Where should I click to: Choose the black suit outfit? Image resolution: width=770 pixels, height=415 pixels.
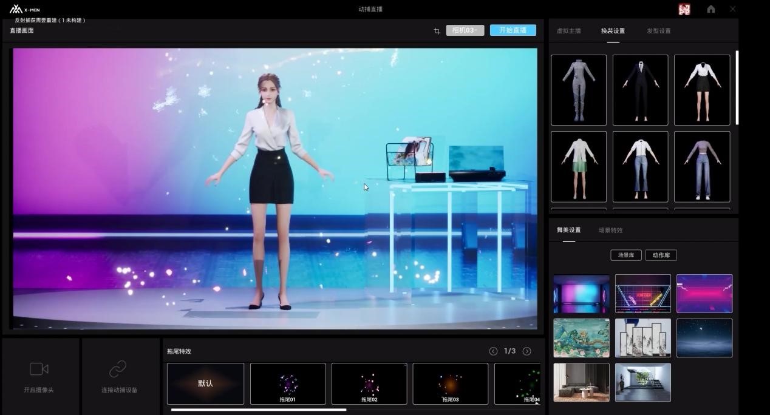coord(641,90)
